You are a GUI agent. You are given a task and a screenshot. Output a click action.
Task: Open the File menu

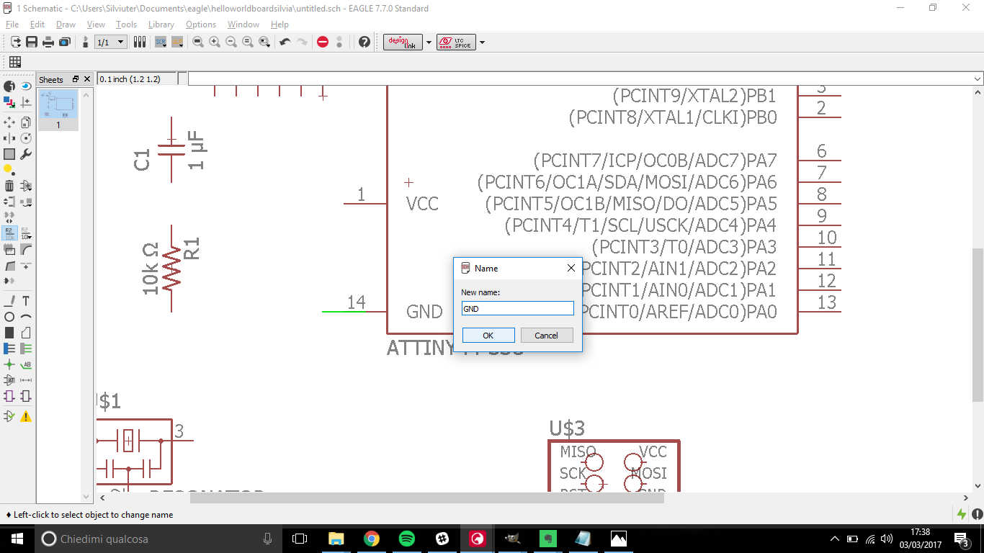click(12, 24)
